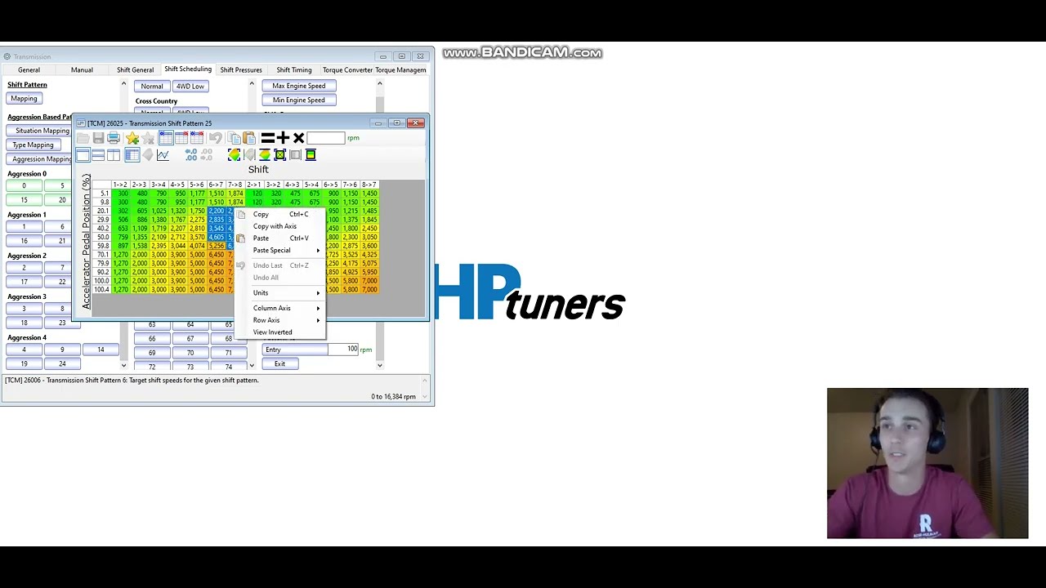The height and width of the screenshot is (588, 1046).
Task: Click the 8->7 column header in table
Action: tap(369, 185)
